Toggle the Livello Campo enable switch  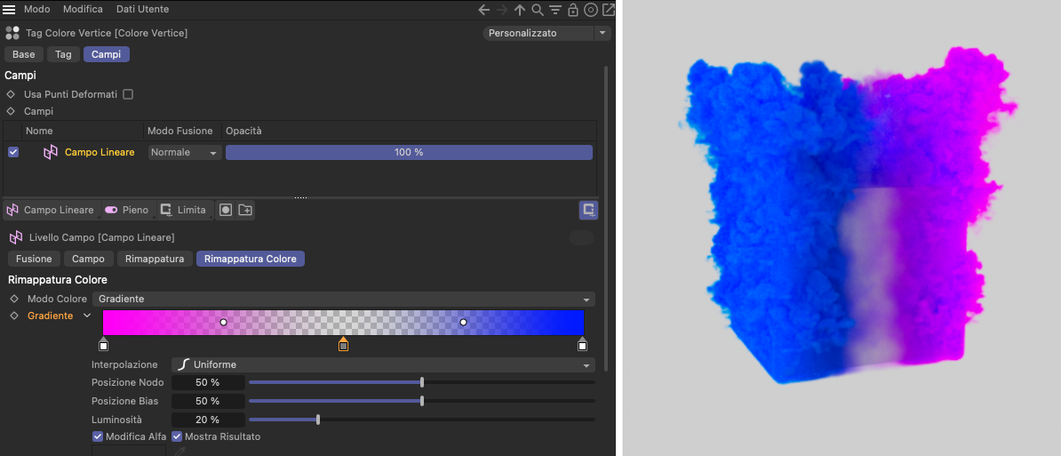pyautogui.click(x=581, y=237)
